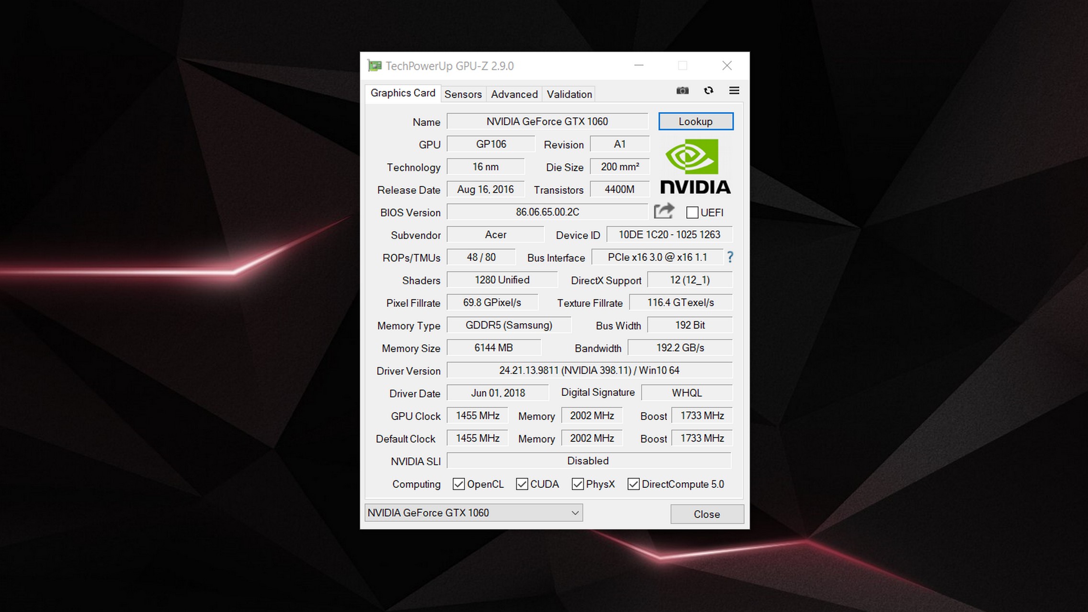Click the GPU Clock row Boost 1733 MHz
1088x612 pixels.
[x=702, y=415]
